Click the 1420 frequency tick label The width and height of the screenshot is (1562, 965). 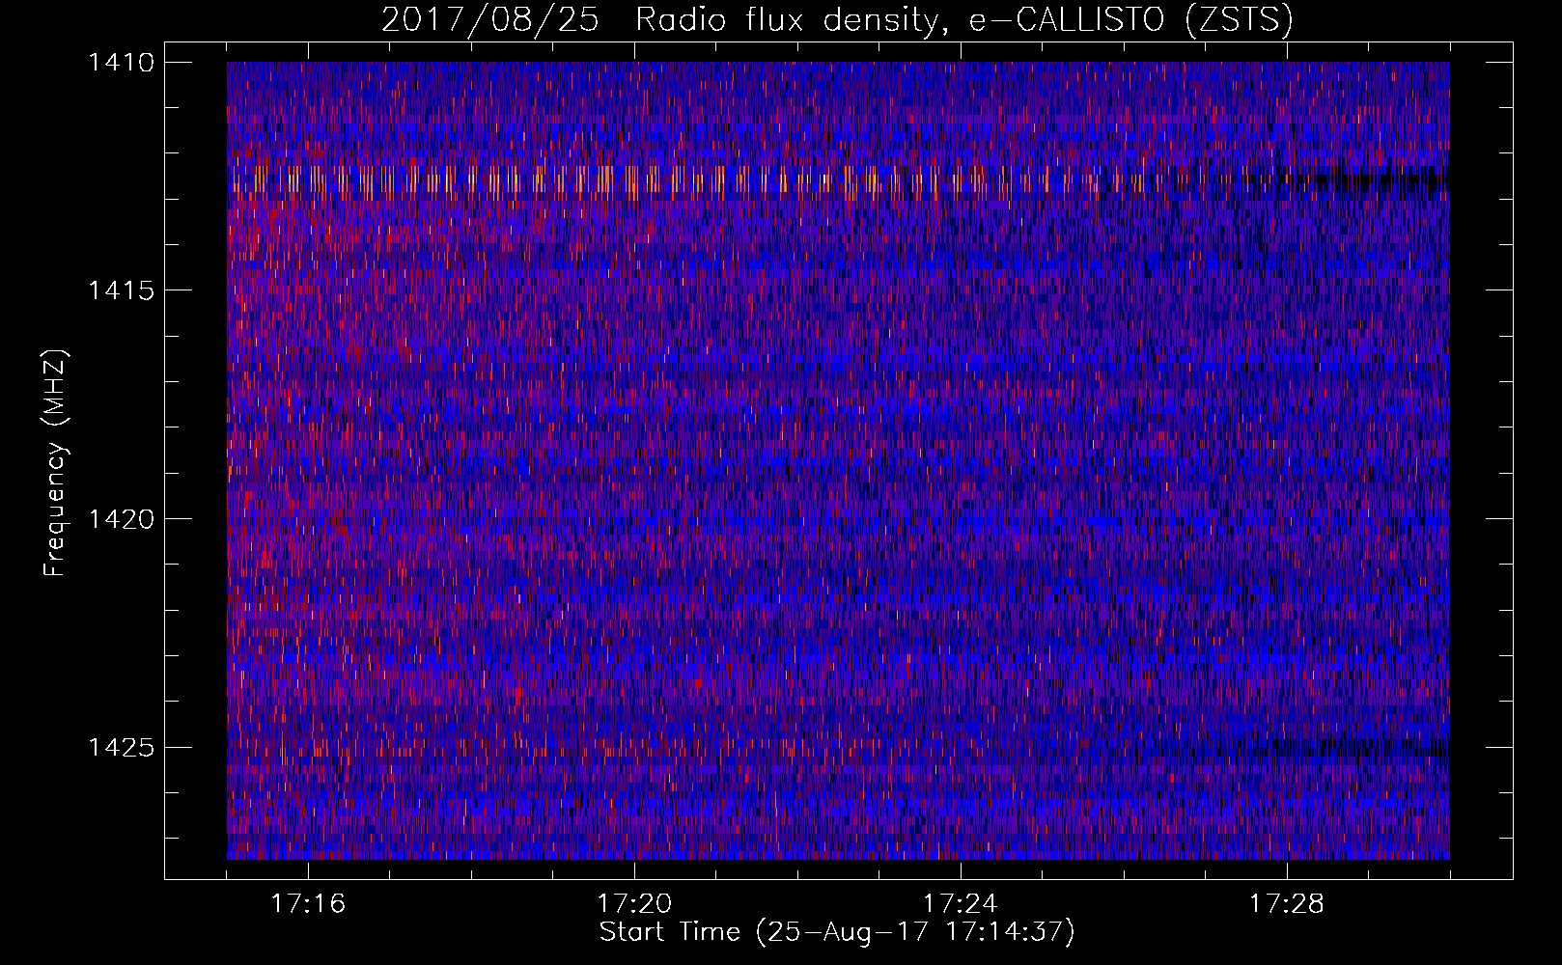pos(121,519)
